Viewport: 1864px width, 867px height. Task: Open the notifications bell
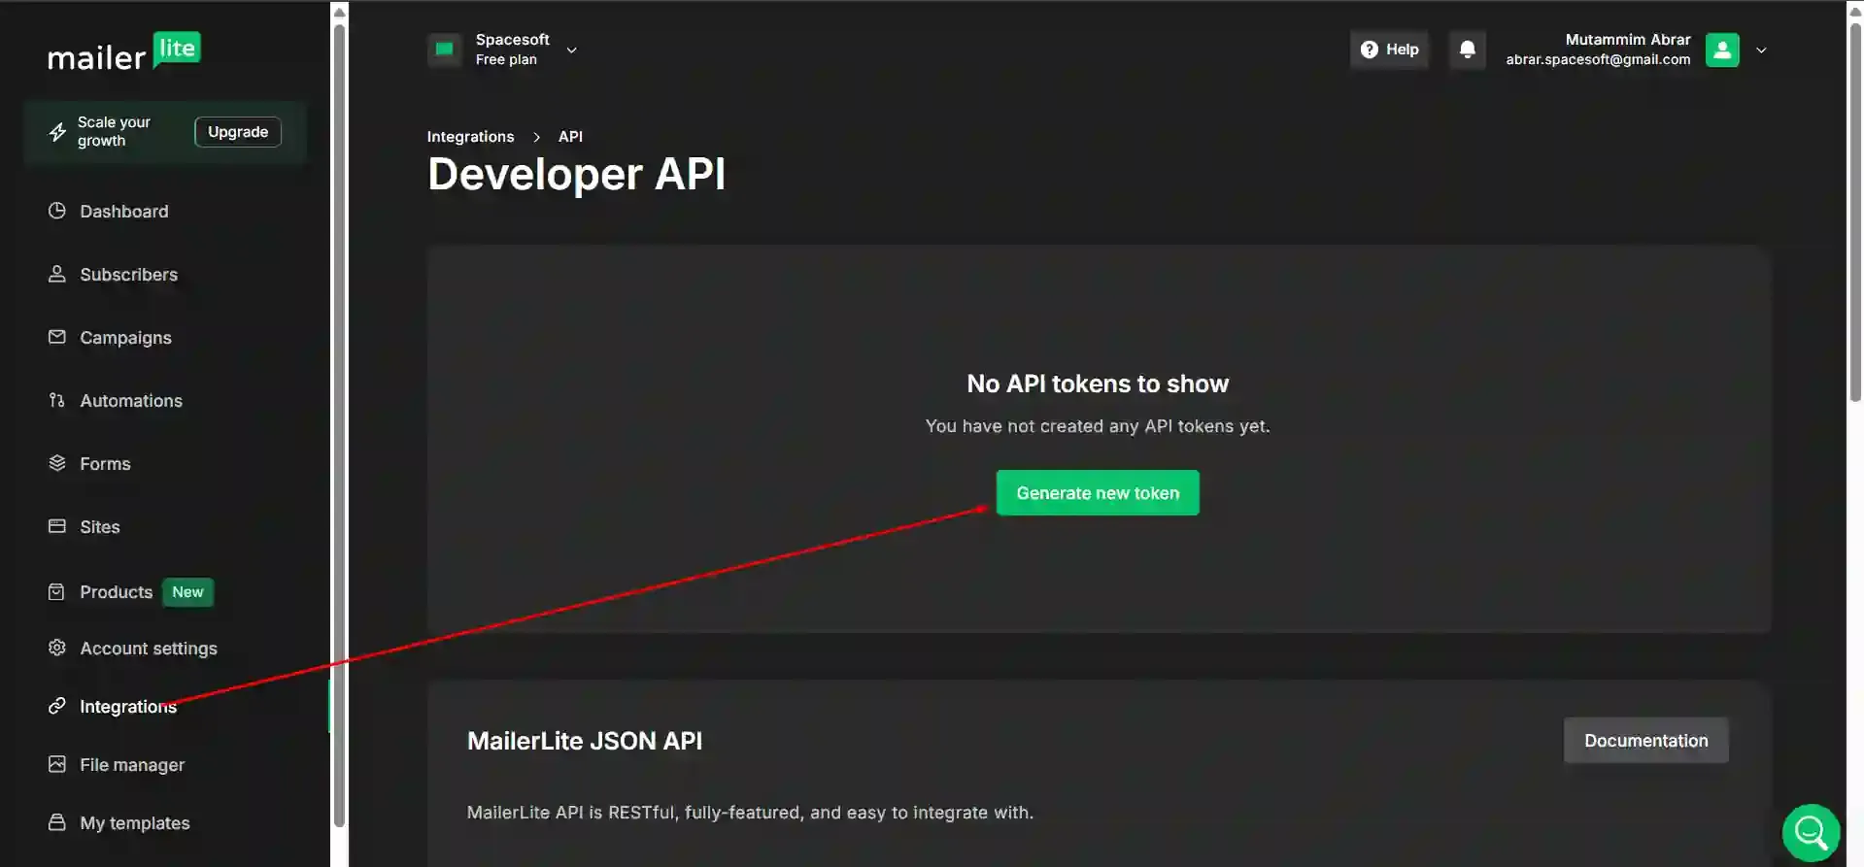tap(1468, 50)
